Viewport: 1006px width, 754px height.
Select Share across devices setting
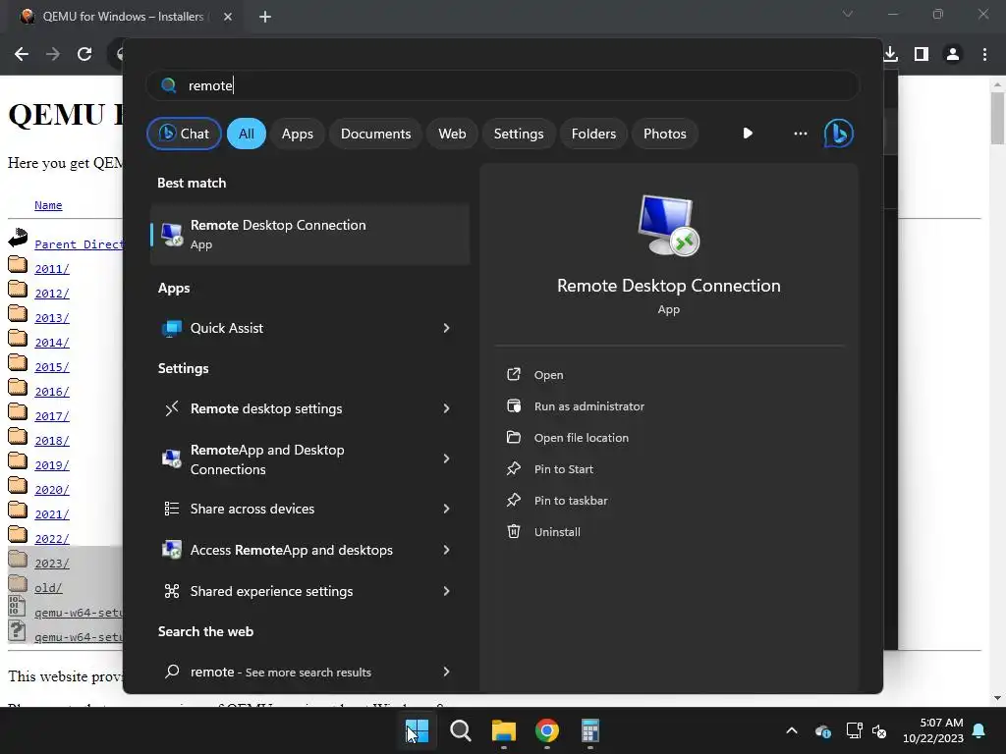tap(309, 509)
